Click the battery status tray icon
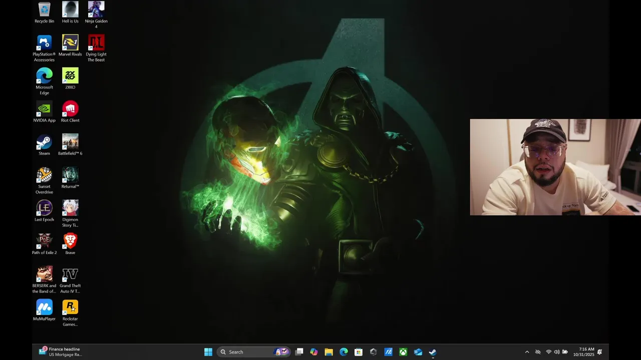The height and width of the screenshot is (360, 641). coord(565,352)
